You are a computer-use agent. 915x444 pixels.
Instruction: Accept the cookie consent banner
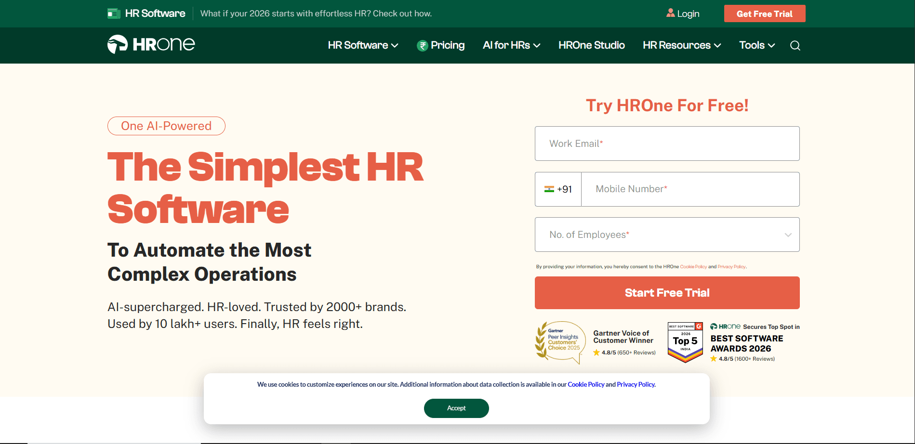[x=456, y=408]
